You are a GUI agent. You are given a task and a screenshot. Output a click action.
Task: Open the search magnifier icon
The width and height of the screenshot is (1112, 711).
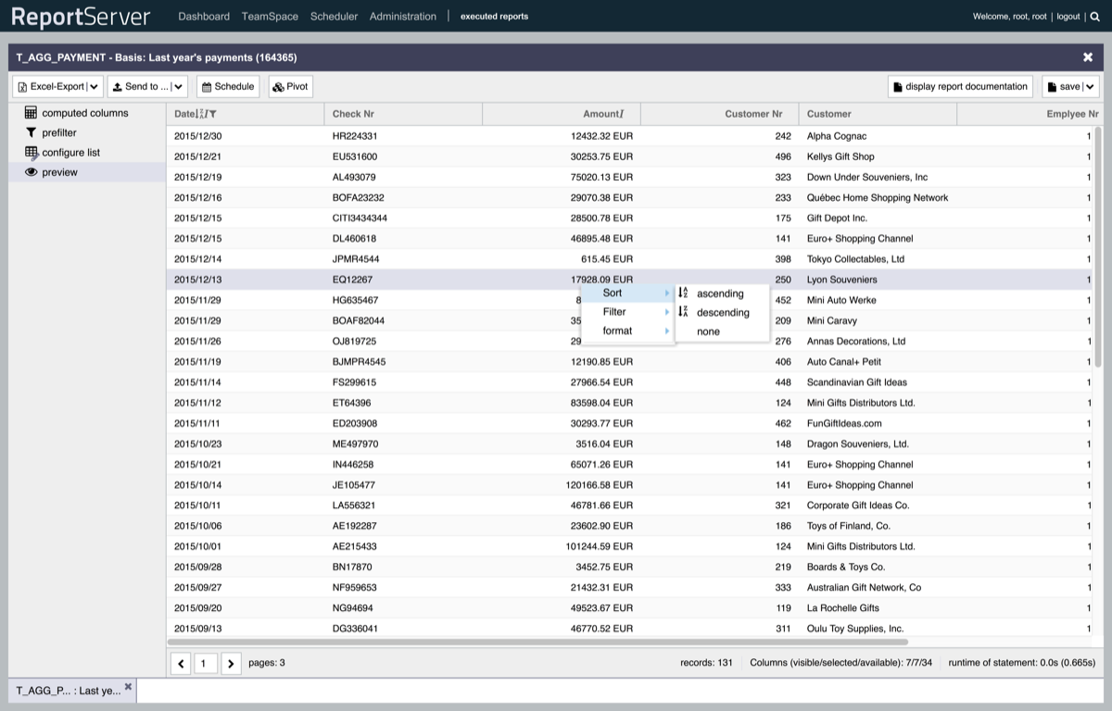(x=1095, y=17)
